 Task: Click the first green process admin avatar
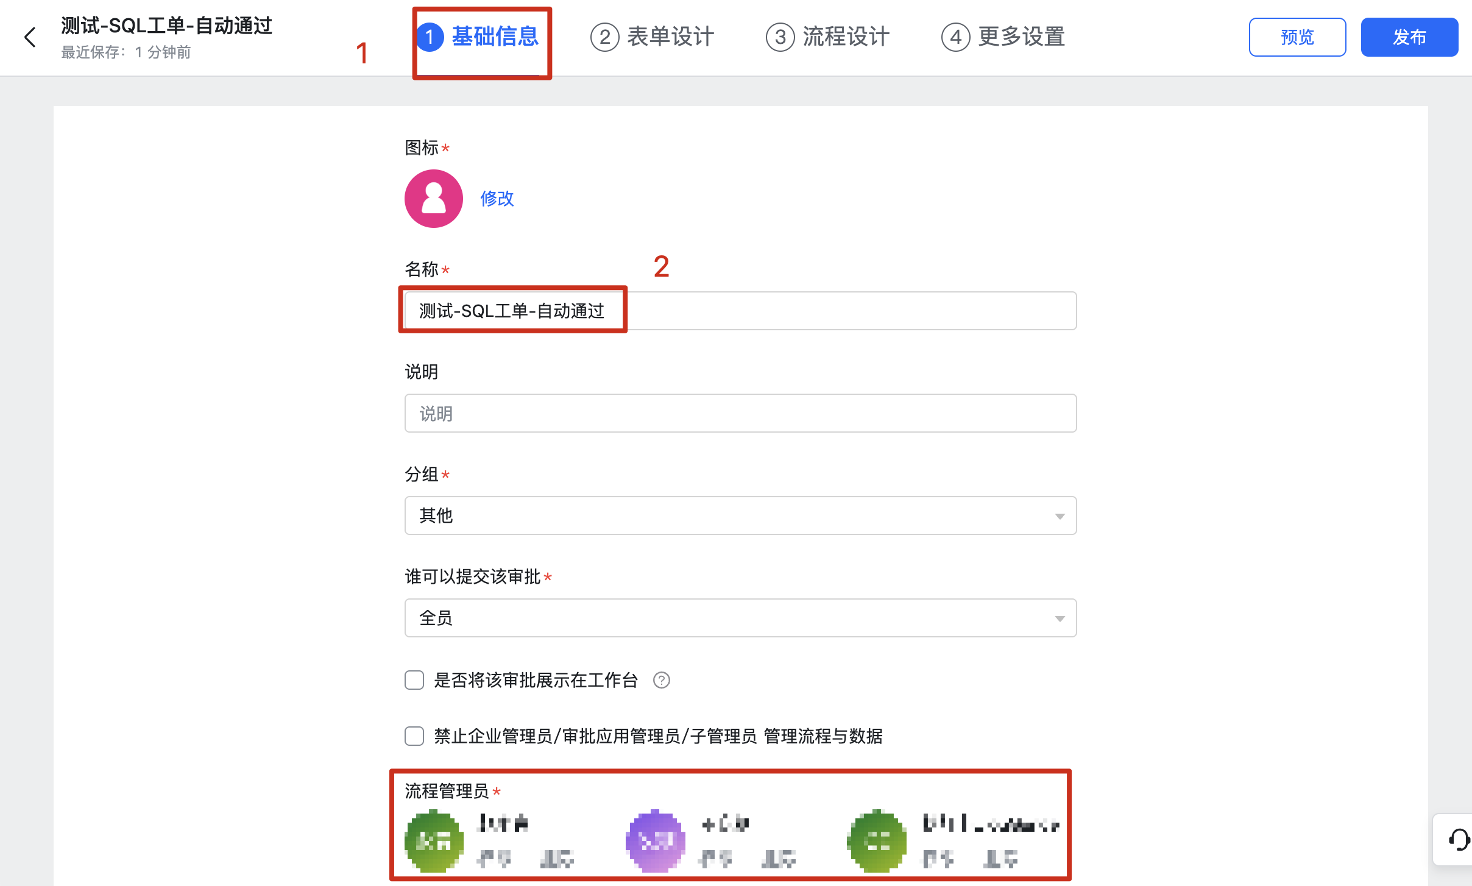[x=433, y=841]
